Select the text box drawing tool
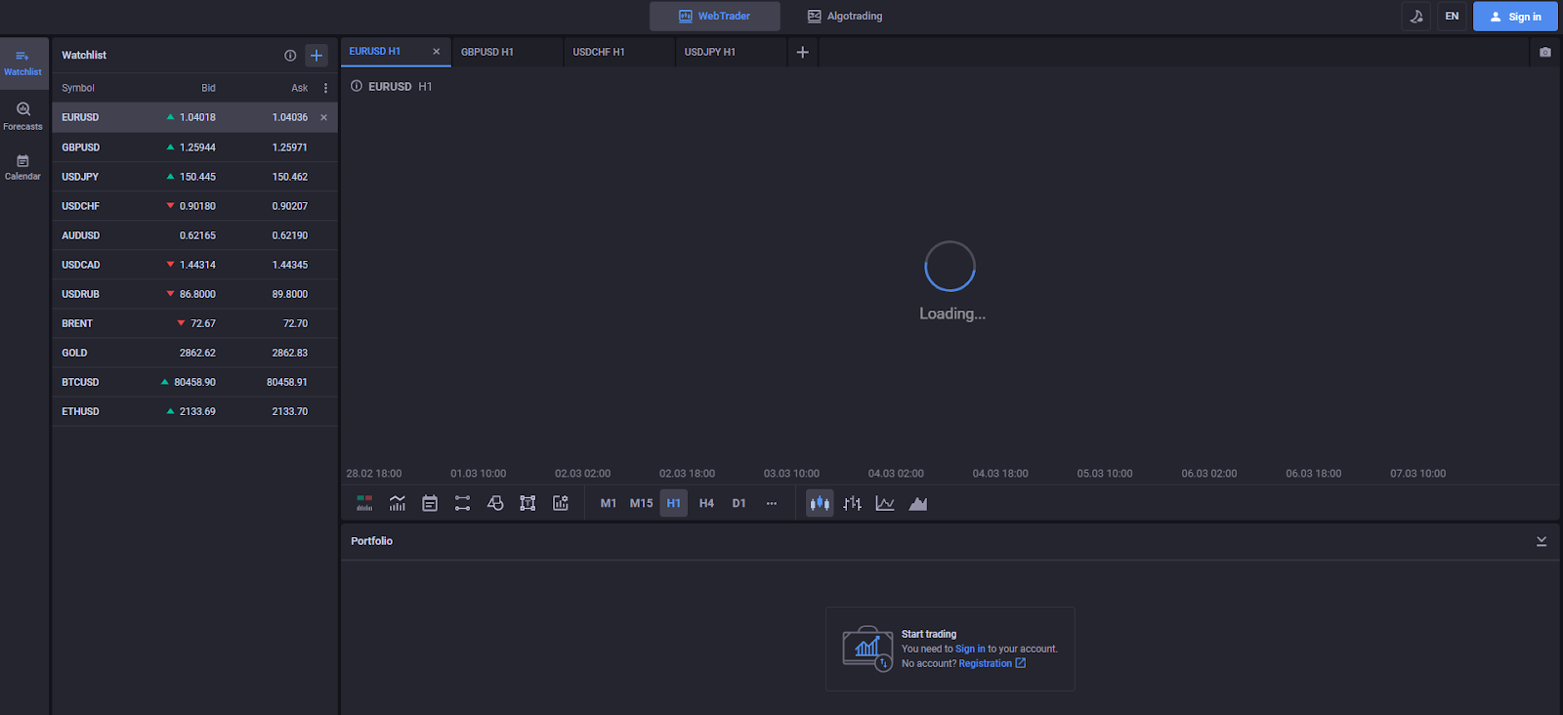 pyautogui.click(x=528, y=503)
